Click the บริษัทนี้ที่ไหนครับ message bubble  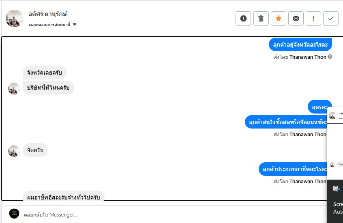48,88
